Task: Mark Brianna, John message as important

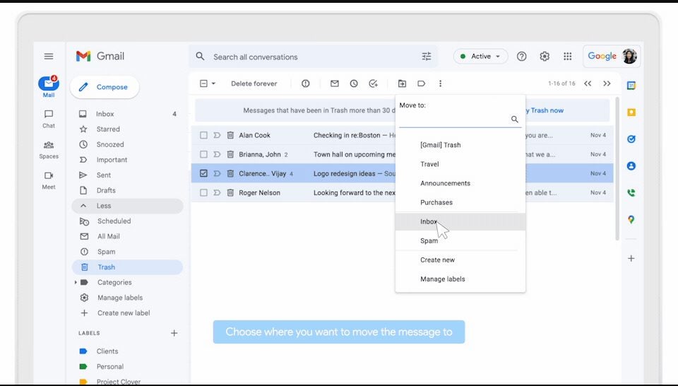Action: (x=217, y=155)
